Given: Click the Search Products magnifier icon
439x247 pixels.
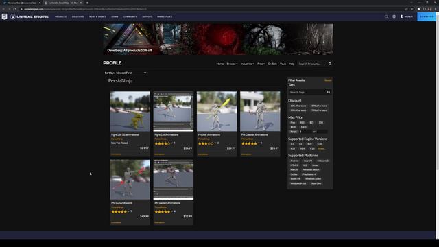Looking at the screenshot, I should pos(330,64).
